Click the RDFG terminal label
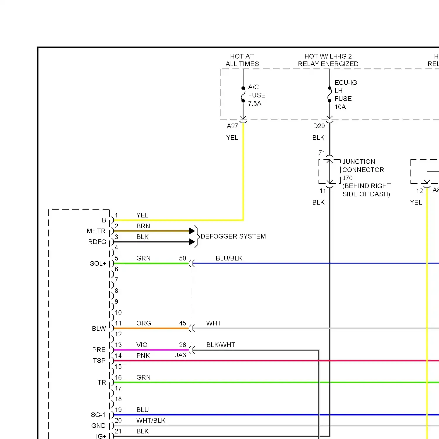The width and height of the screenshot is (439, 439). click(x=97, y=242)
